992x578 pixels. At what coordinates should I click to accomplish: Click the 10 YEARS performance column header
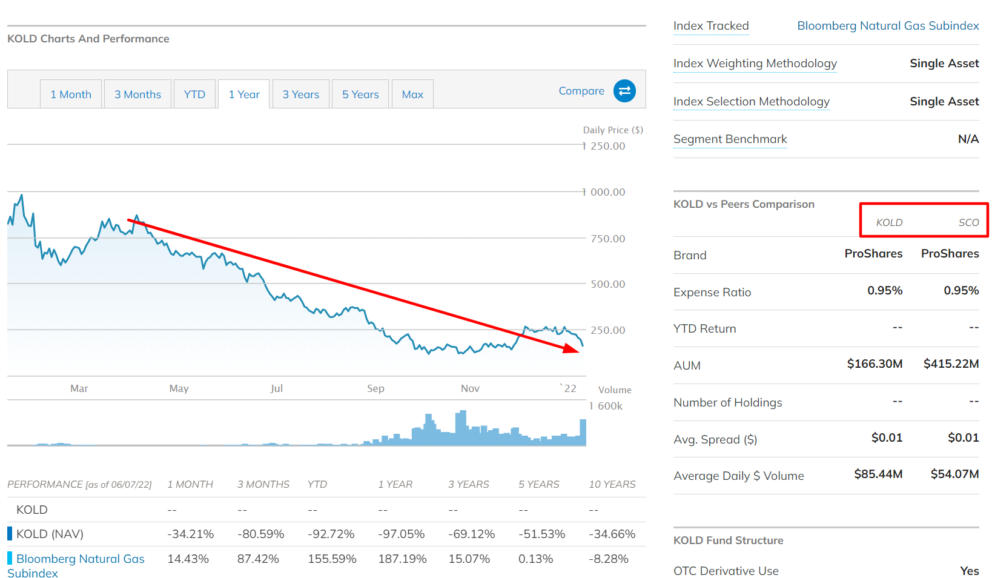(612, 484)
